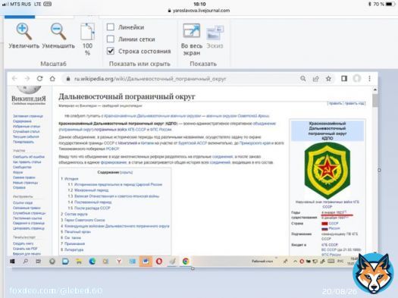The image size is (398, 298).
Task: Switch to Word on the taskbar
Action: (x=146, y=261)
